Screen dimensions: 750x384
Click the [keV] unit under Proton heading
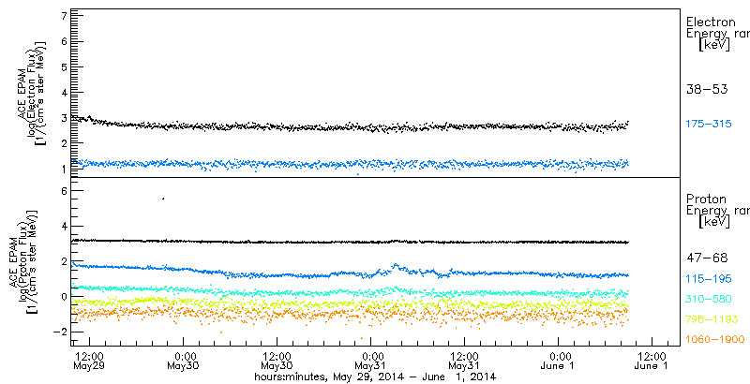coord(714,222)
